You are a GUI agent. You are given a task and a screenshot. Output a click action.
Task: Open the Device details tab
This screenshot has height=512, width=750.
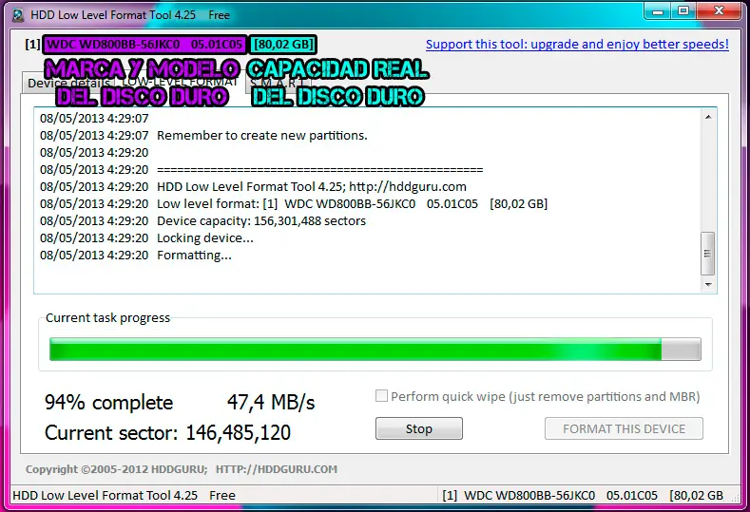tap(67, 83)
